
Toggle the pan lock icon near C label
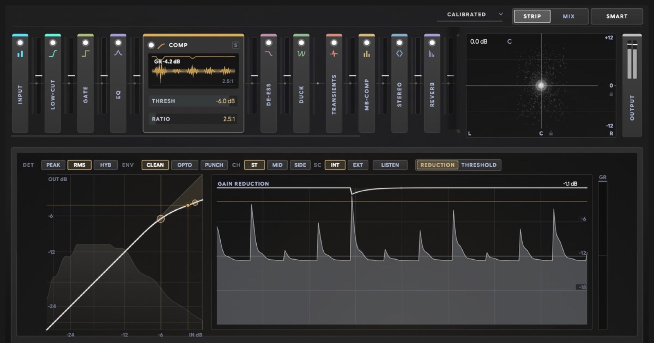pos(551,134)
